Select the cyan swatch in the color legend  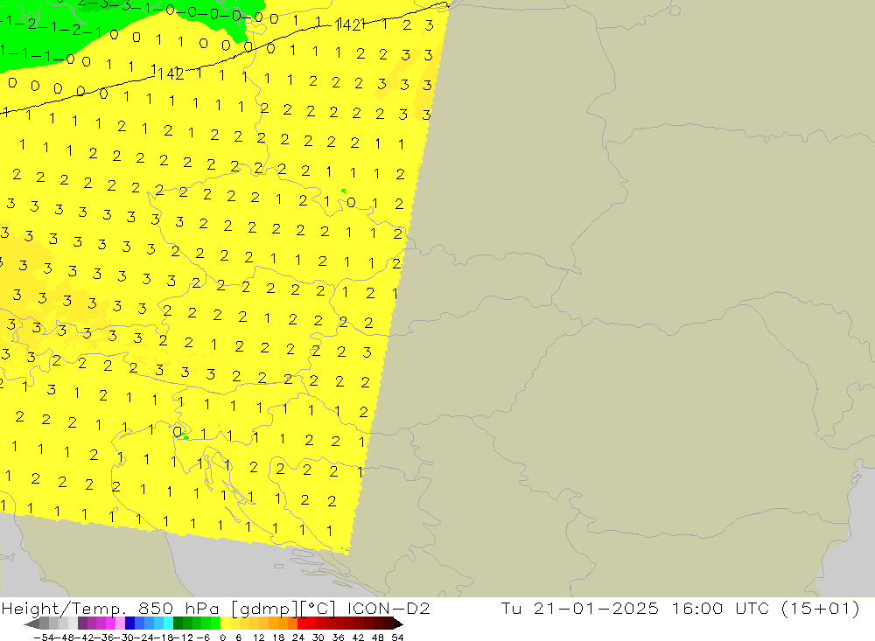pyautogui.click(x=168, y=624)
